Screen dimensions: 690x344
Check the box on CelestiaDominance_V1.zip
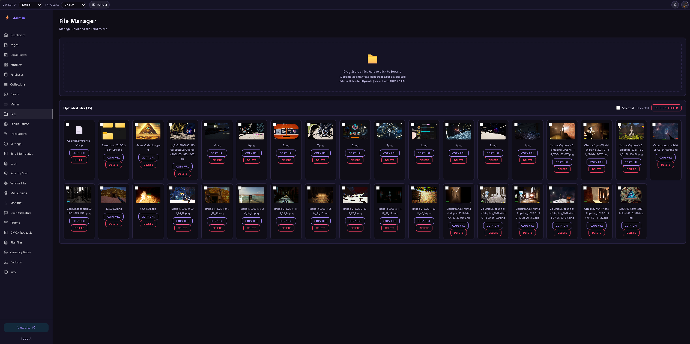click(x=67, y=124)
